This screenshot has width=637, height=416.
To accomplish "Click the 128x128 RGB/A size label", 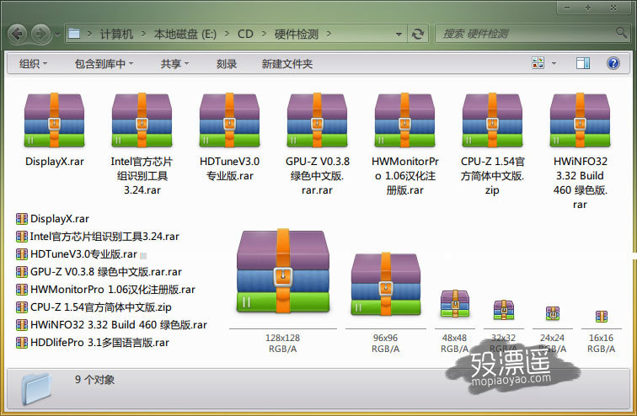I will pyautogui.click(x=283, y=344).
